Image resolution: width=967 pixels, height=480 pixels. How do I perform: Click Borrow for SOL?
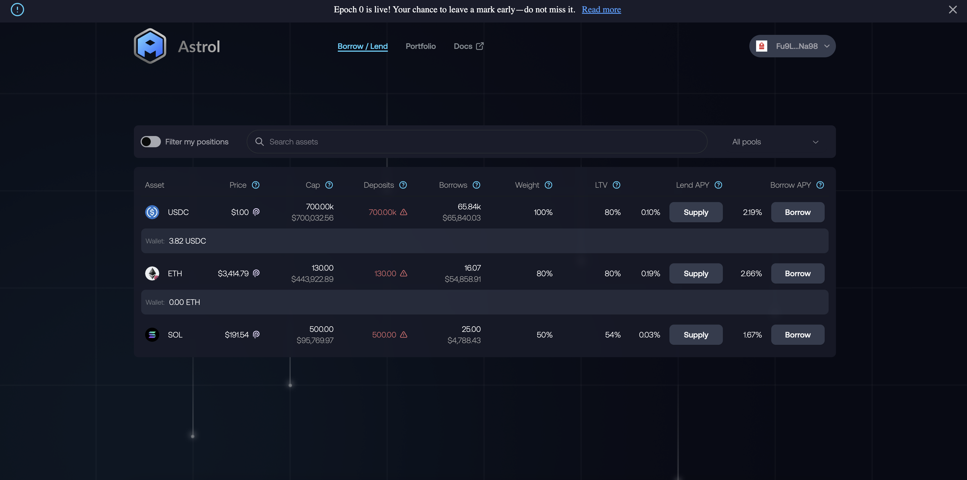[x=797, y=334]
